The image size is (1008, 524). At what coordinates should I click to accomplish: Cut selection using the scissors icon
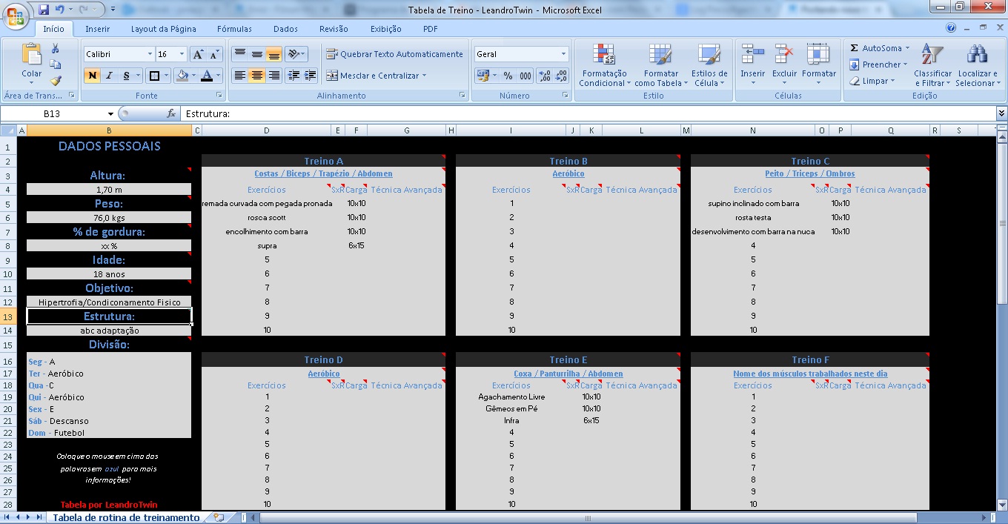tap(55, 48)
